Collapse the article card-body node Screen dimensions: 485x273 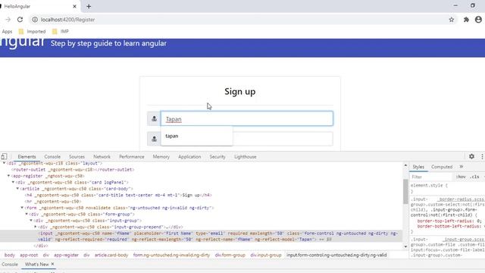pyautogui.click(x=17, y=189)
